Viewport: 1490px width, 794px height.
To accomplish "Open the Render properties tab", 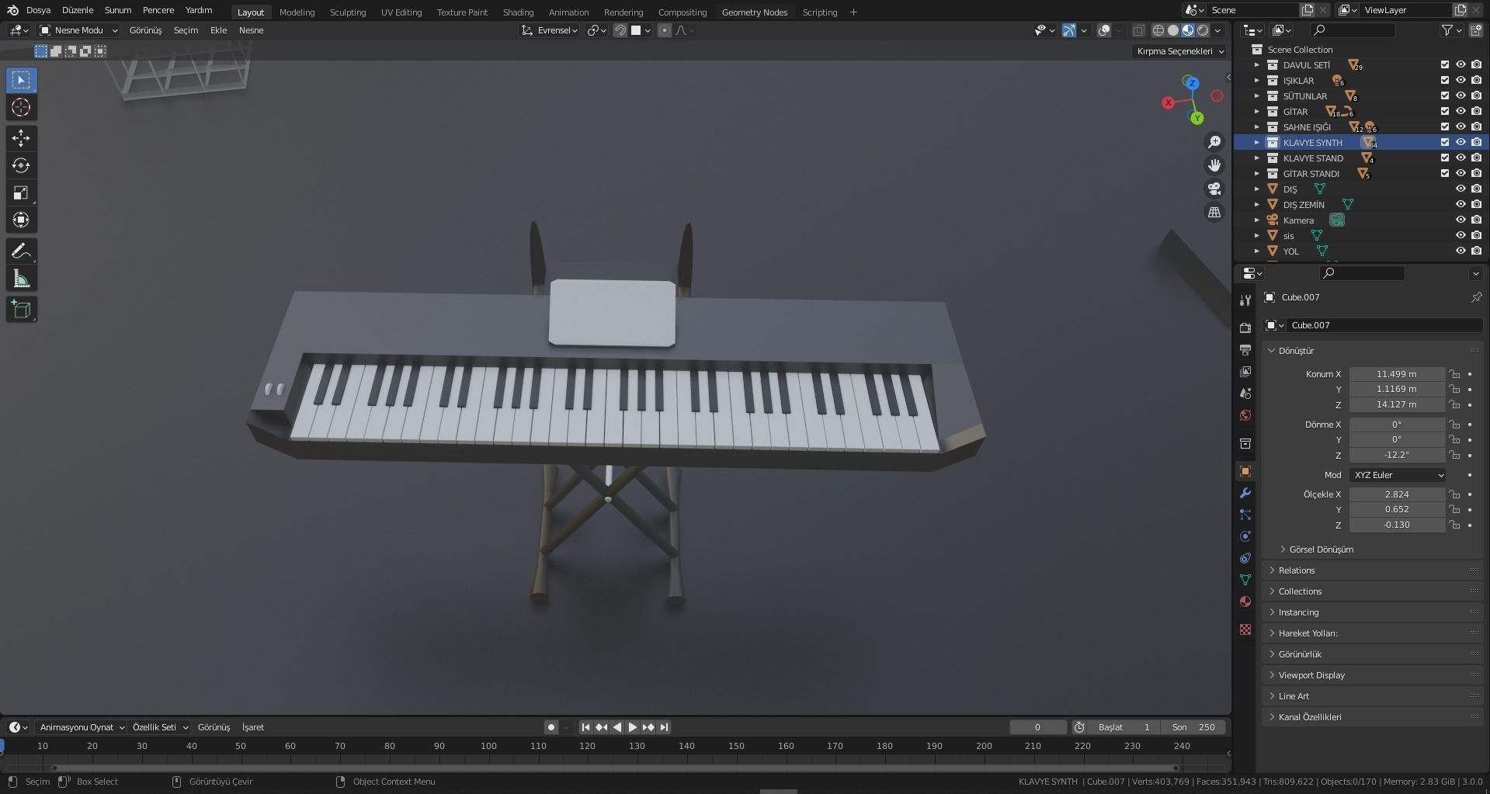I will point(1245,328).
